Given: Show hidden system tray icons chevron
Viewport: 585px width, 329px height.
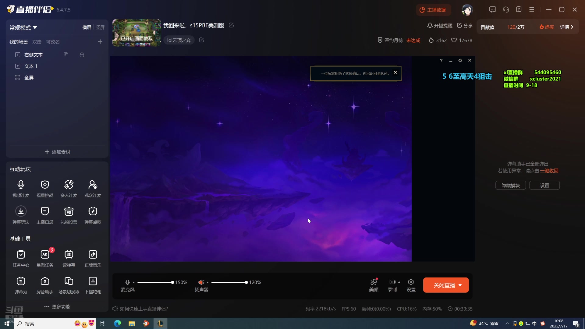Looking at the screenshot, I should tap(507, 324).
